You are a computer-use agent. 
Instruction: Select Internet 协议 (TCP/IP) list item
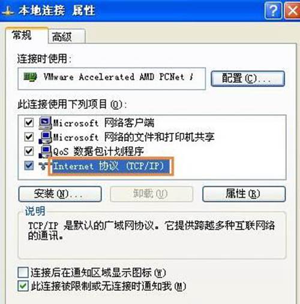point(110,166)
